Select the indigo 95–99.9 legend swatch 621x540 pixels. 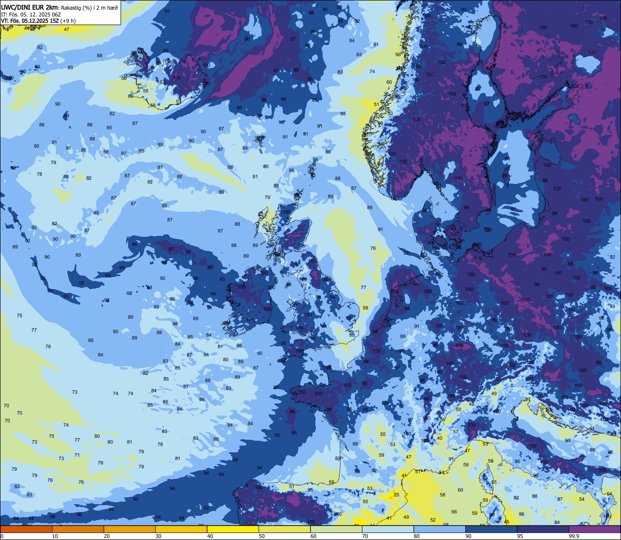(543, 529)
